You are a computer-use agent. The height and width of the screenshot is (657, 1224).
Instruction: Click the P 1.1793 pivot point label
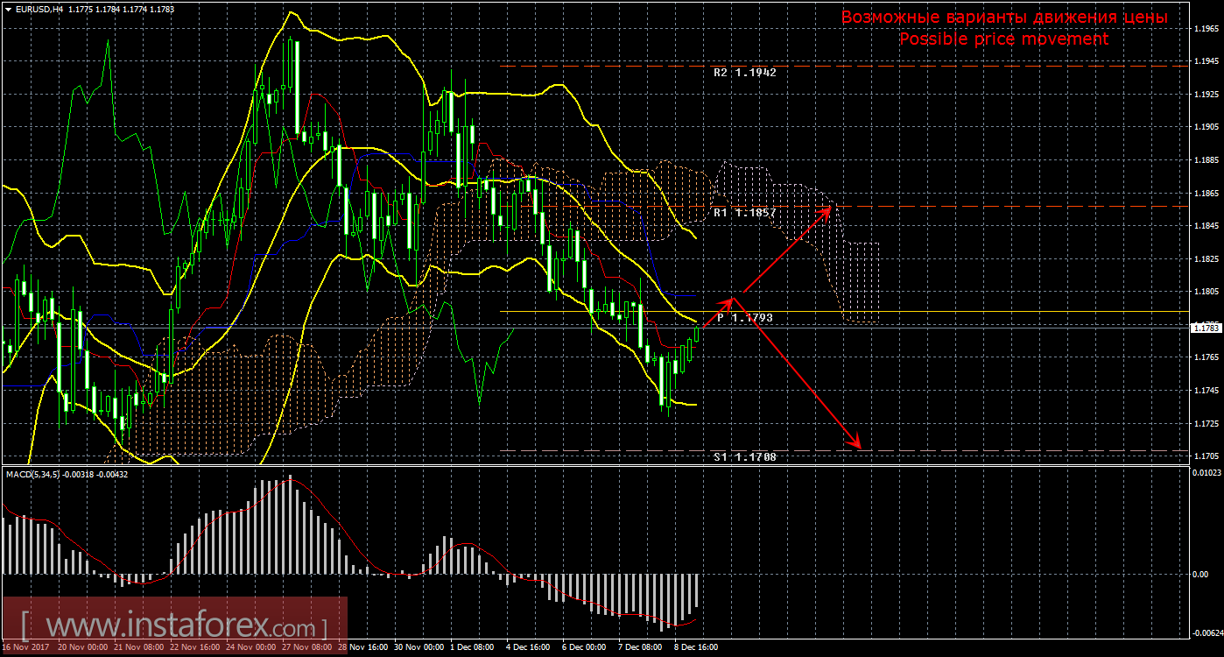tap(744, 318)
